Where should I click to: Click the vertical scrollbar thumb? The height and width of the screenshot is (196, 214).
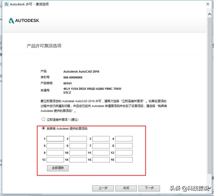[x=209, y=95]
